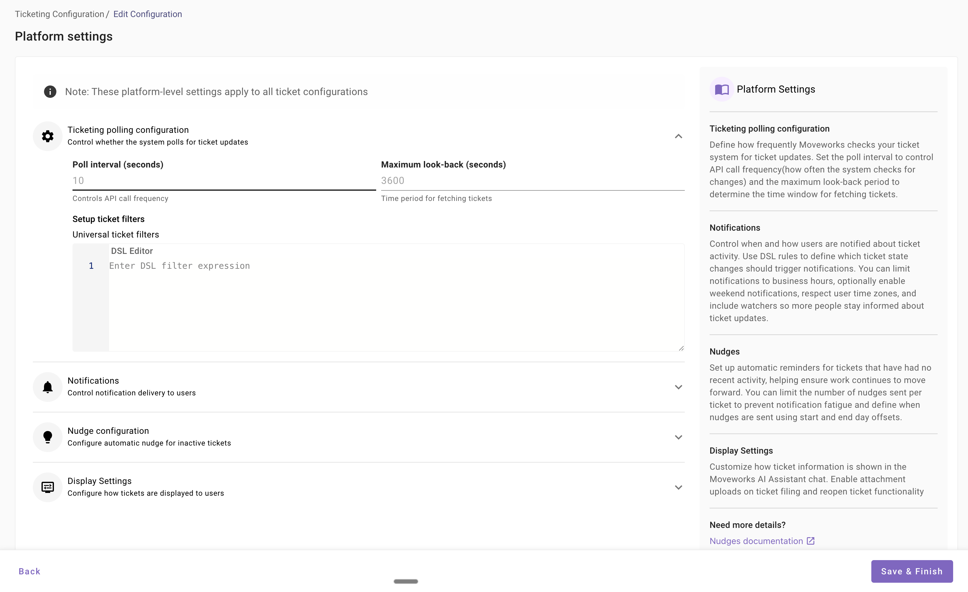Expand the Display Settings section chevron
The width and height of the screenshot is (968, 592).
point(679,488)
